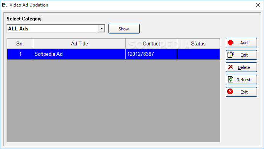This screenshot has height=149, width=264.
Task: Click the red cross Add icon
Action: click(x=230, y=43)
